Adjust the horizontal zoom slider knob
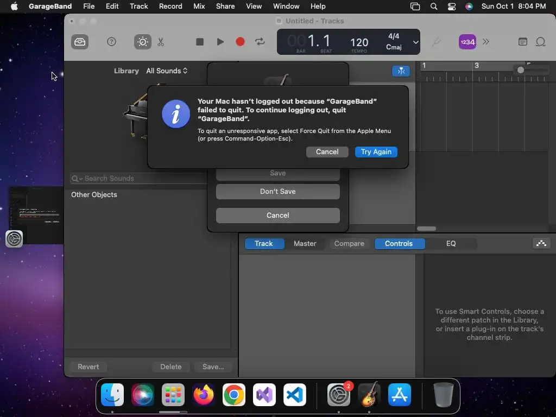Viewport: 556px width, 417px height. pyautogui.click(x=520, y=70)
